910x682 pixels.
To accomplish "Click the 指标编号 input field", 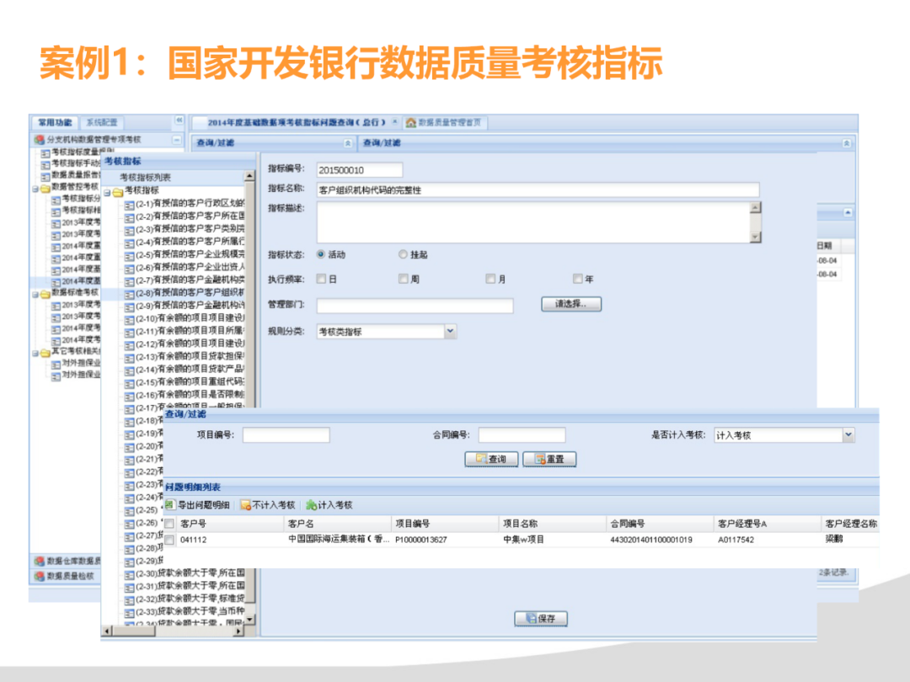I will [359, 170].
